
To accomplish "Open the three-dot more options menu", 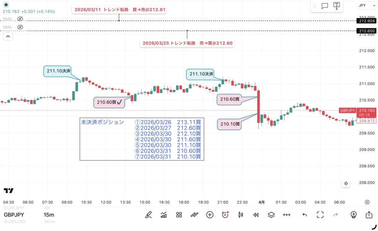I will click(x=287, y=215).
